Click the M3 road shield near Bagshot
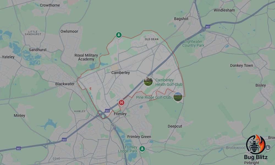 point(208,27)
